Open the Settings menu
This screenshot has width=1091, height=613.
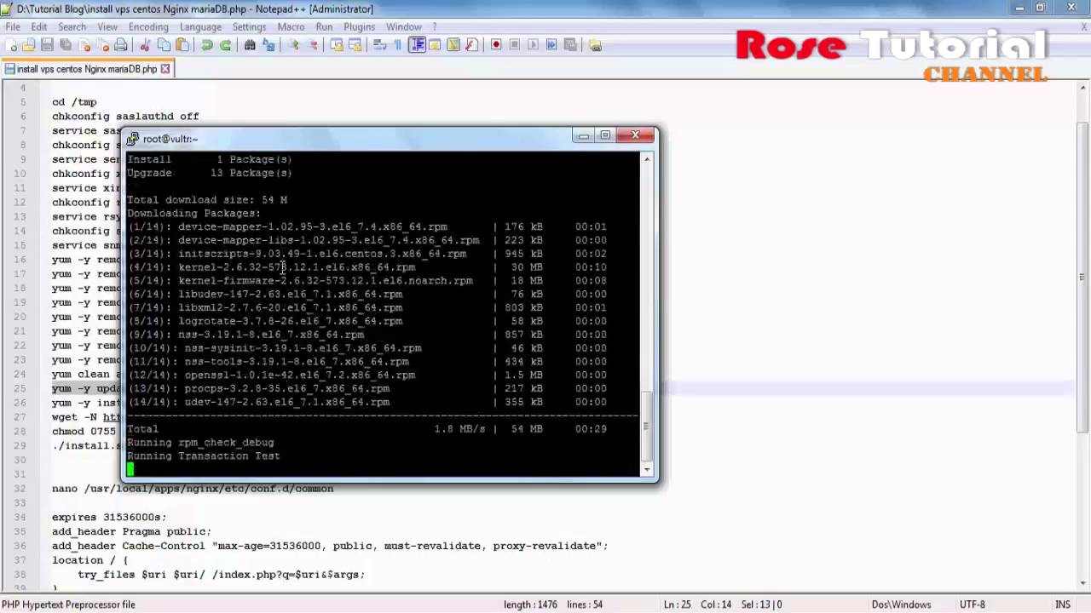tap(249, 26)
